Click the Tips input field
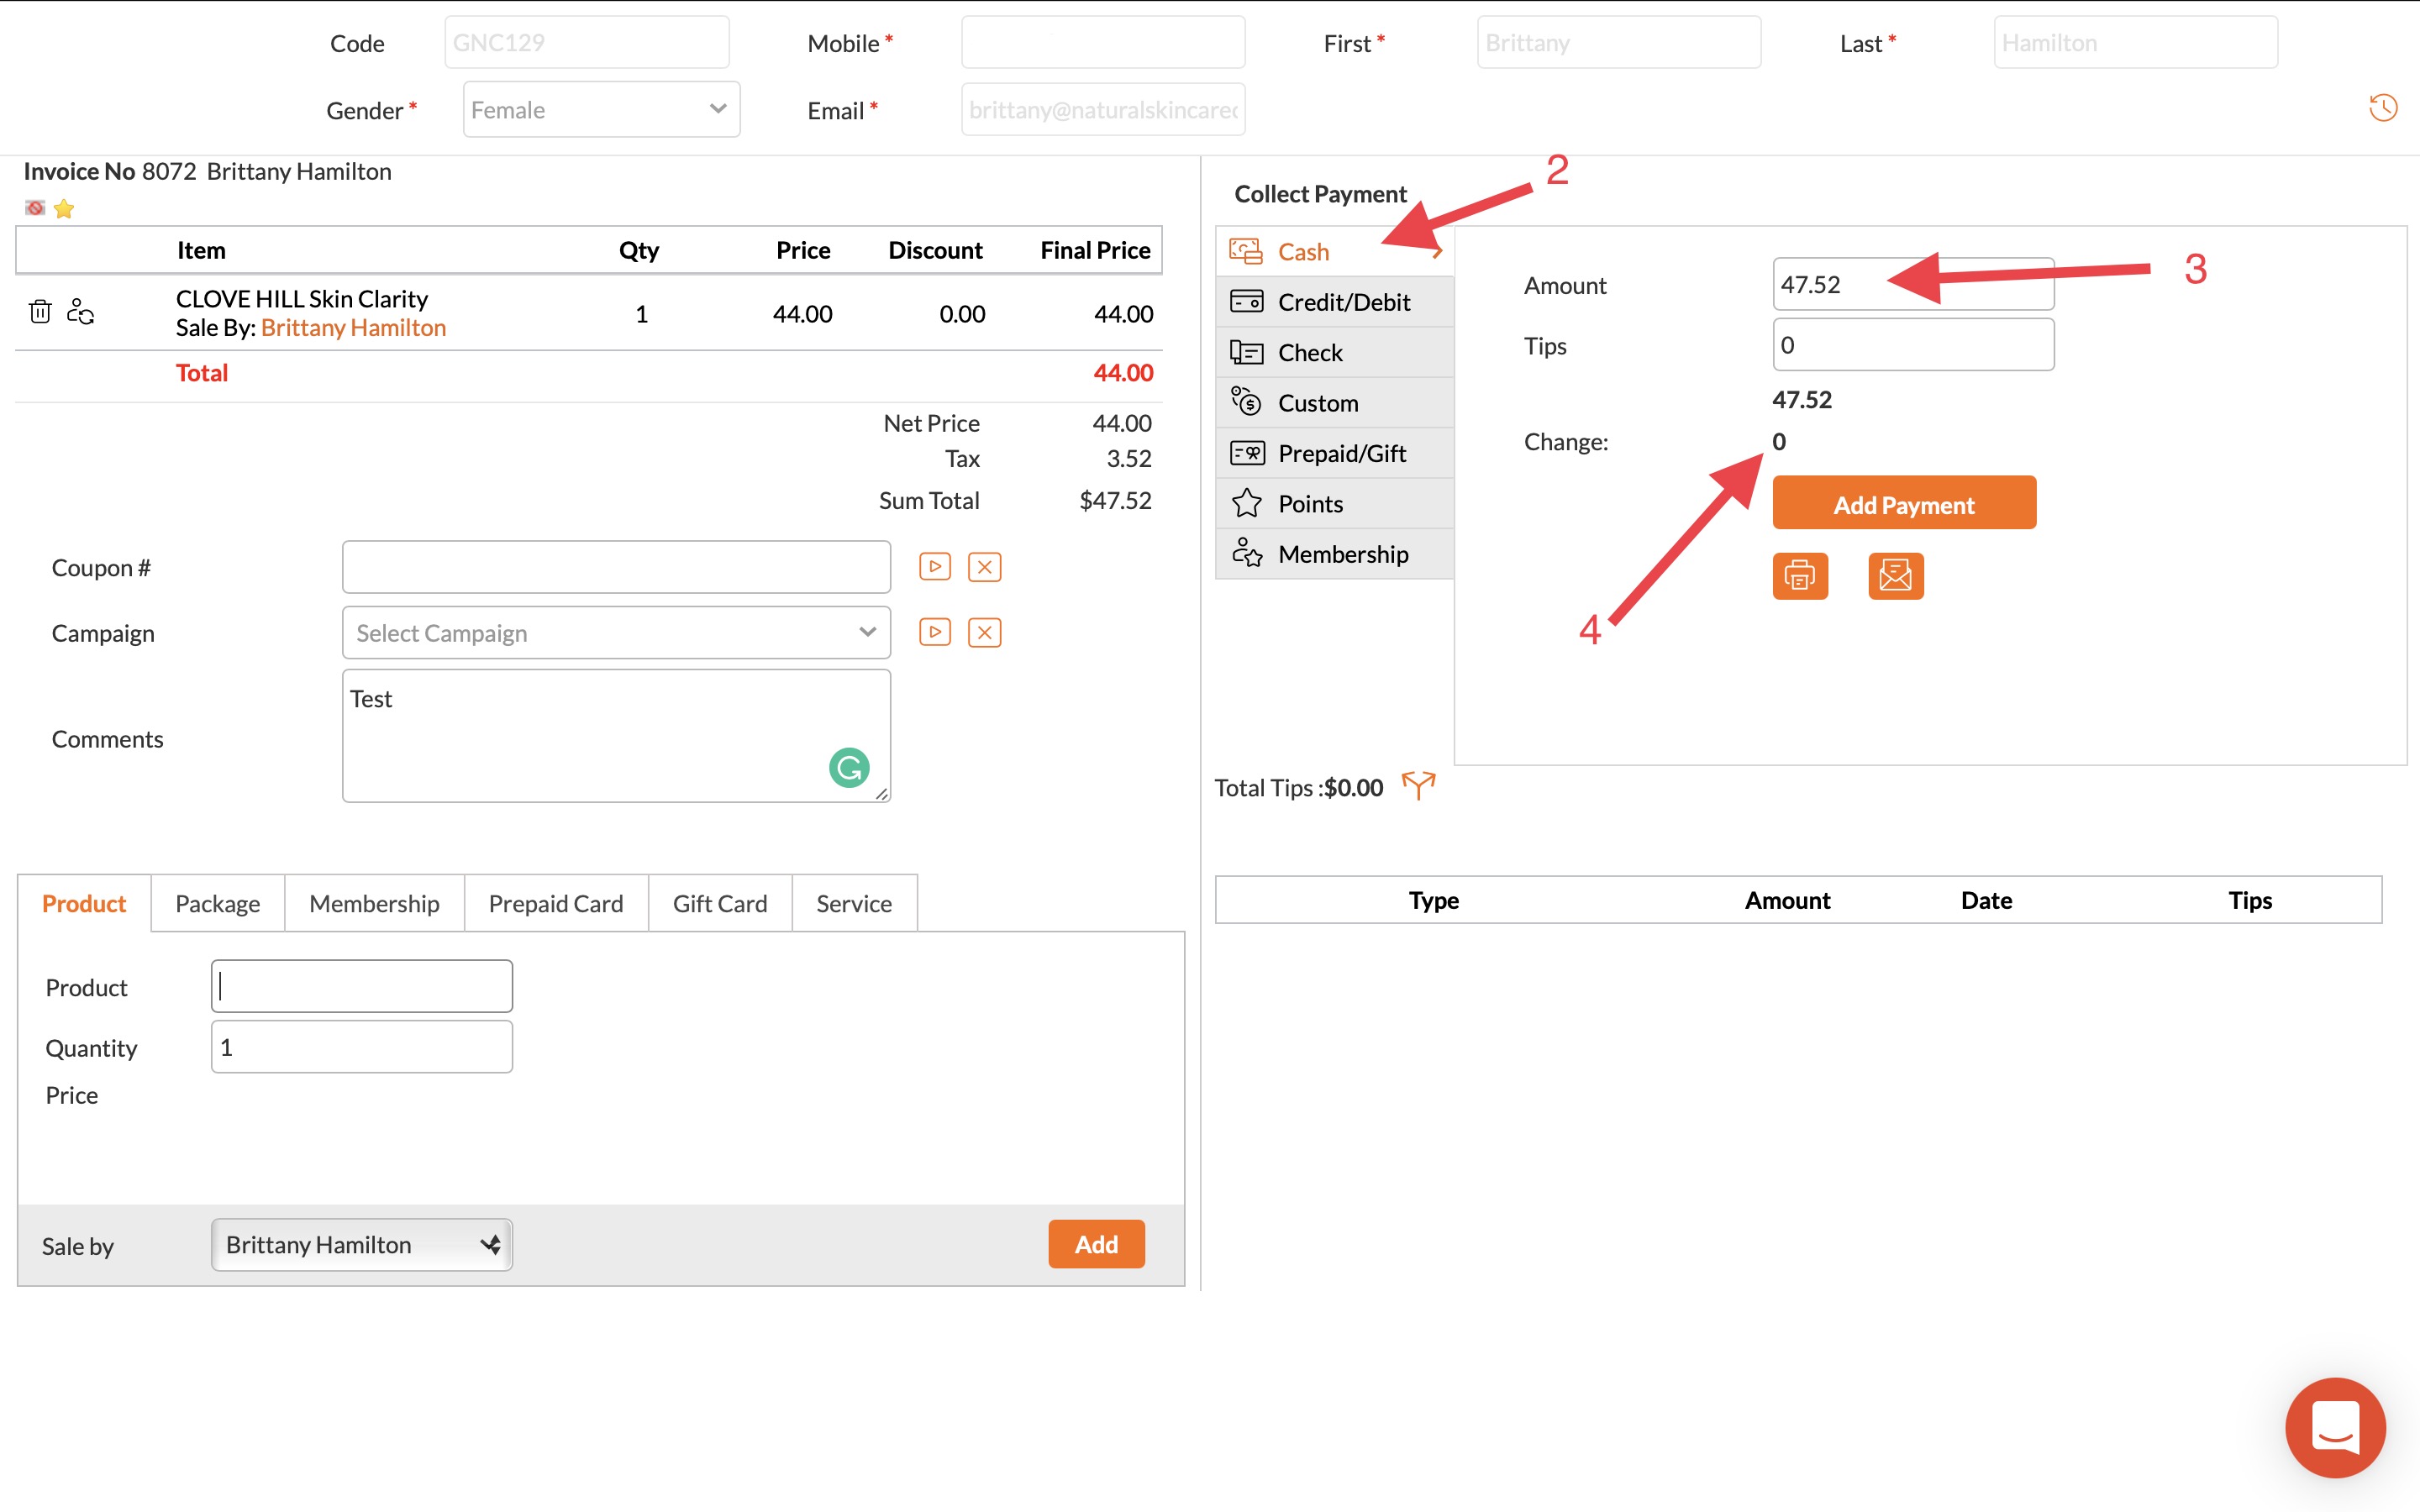 (1913, 345)
